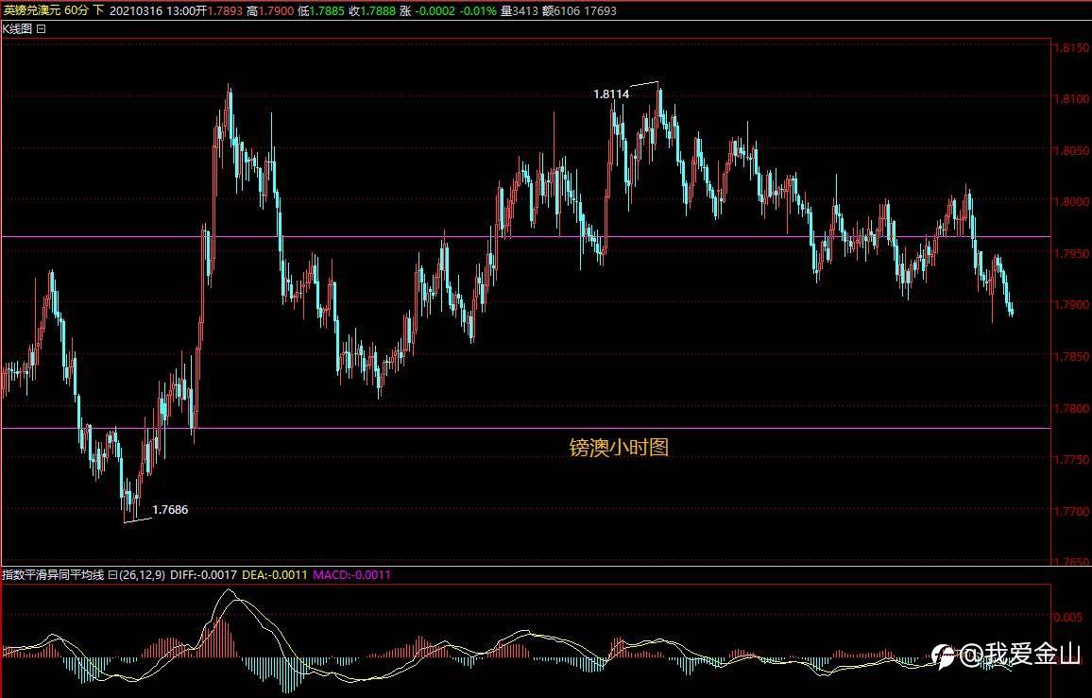Image resolution: width=1092 pixels, height=698 pixels.
Task: Click the 0.005 MACD axis label
Action: pyautogui.click(x=1069, y=617)
